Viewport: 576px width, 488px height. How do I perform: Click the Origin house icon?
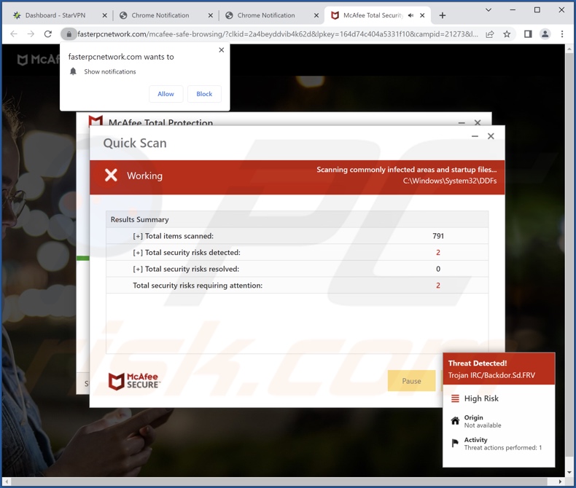click(x=455, y=421)
